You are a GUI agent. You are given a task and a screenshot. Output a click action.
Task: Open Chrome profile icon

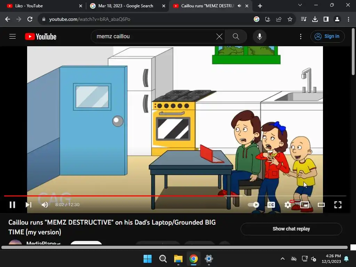coord(337,19)
